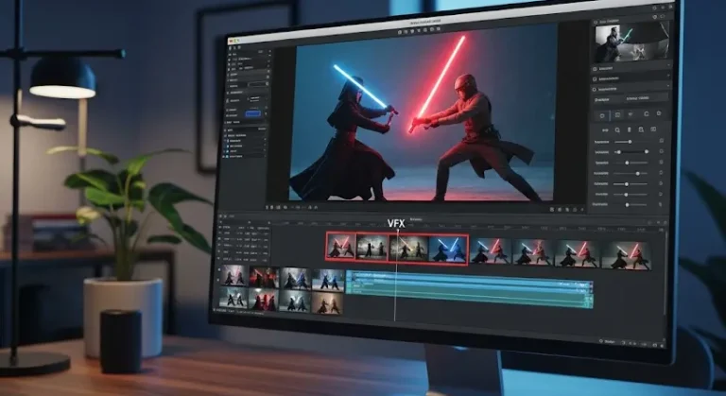Click the trash icon in the inspector tool row
The width and height of the screenshot is (726, 396).
[630, 129]
